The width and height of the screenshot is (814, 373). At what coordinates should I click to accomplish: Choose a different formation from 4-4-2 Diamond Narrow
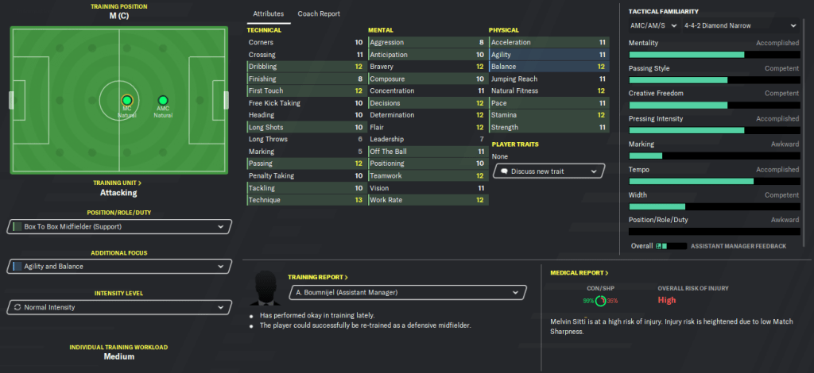740,25
